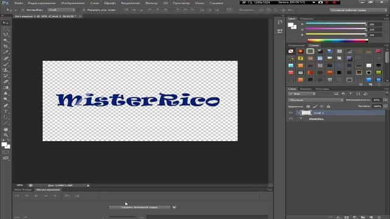The width and height of the screenshot is (390, 219).
Task: Open the blend mode 'Обычные' dropdown
Action: (316, 100)
